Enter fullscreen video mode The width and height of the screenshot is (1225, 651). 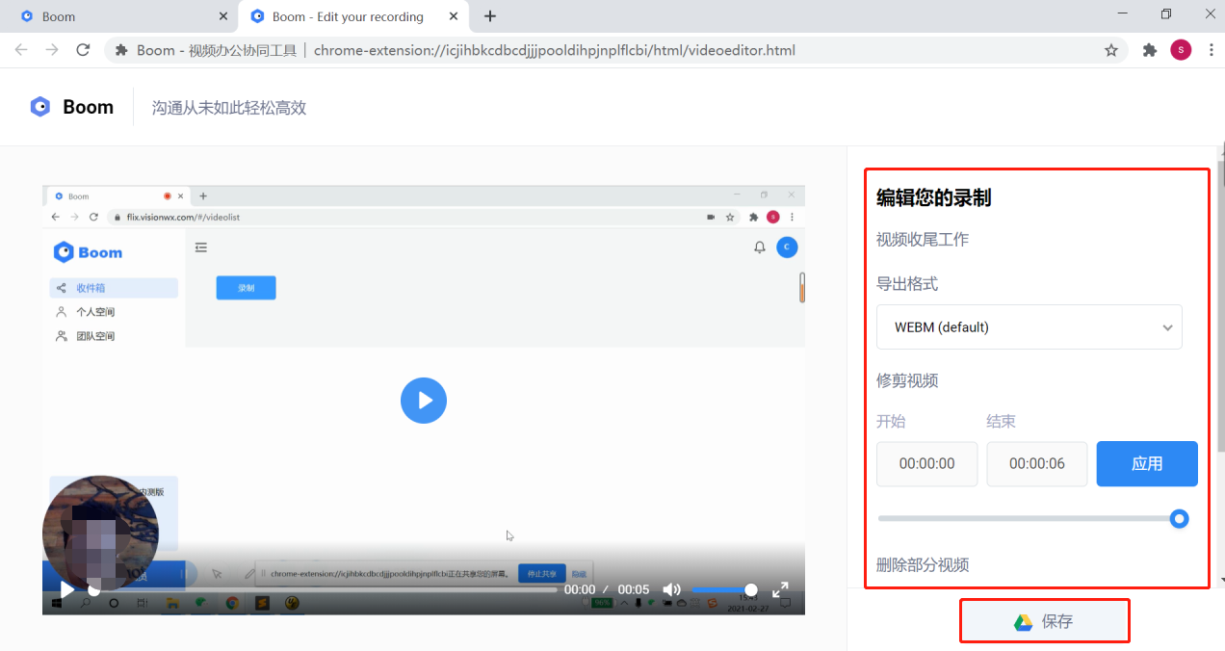coord(781,589)
